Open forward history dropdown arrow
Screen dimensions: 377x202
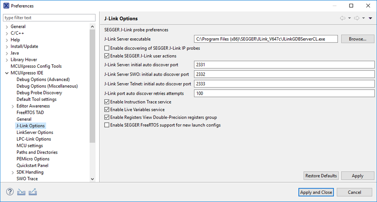point(363,18)
